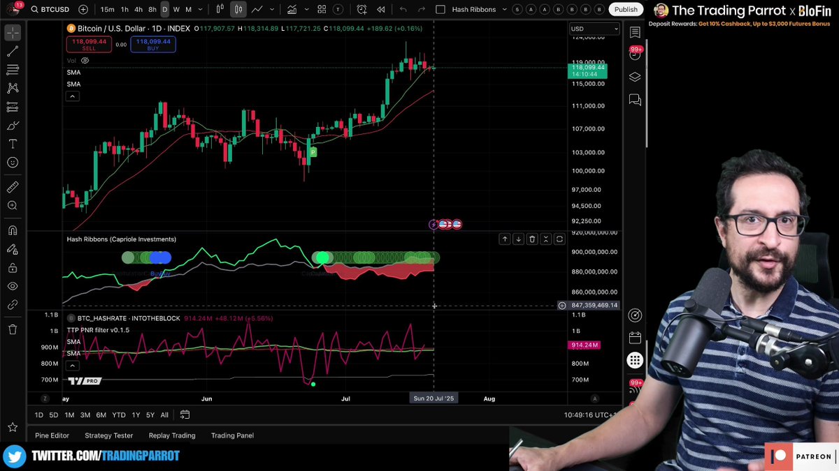
Task: Collapse the indicator legend chevron
Action: [x=73, y=96]
